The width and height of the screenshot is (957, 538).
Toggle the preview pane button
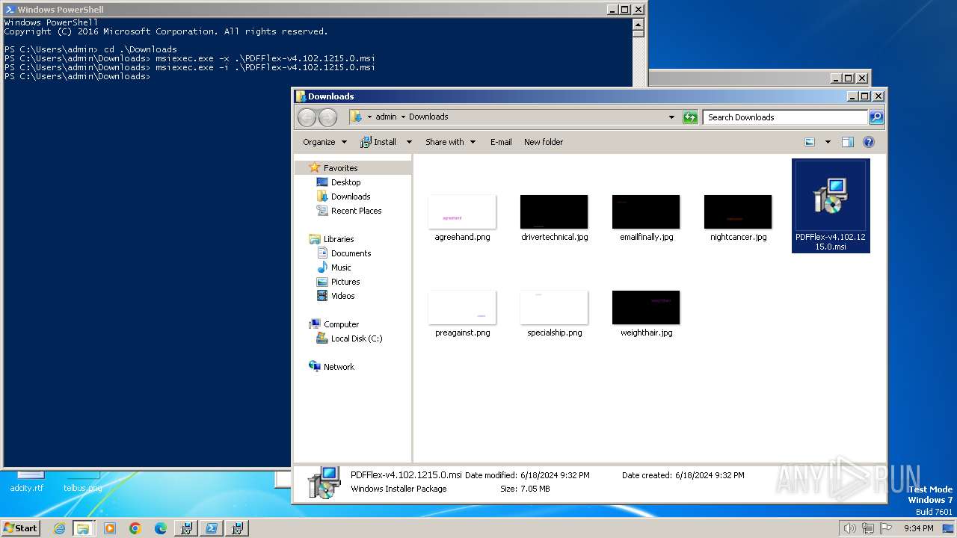click(x=847, y=142)
